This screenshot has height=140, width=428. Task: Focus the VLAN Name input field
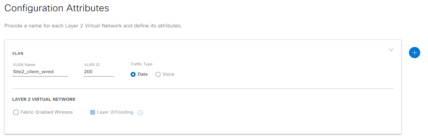[x=40, y=72]
